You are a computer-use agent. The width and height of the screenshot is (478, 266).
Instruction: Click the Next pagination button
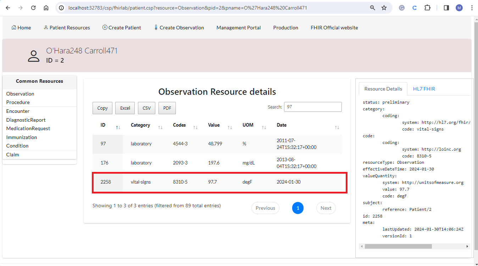coord(326,208)
